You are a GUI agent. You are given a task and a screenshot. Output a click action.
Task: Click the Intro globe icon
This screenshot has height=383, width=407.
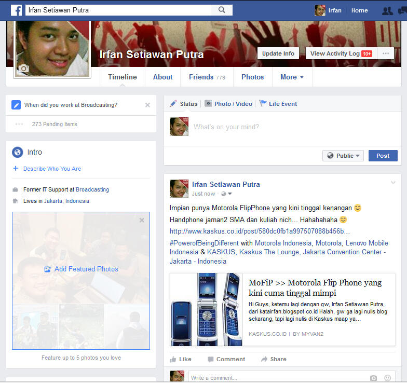18,152
